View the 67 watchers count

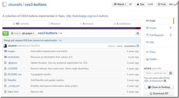coord(130,4)
